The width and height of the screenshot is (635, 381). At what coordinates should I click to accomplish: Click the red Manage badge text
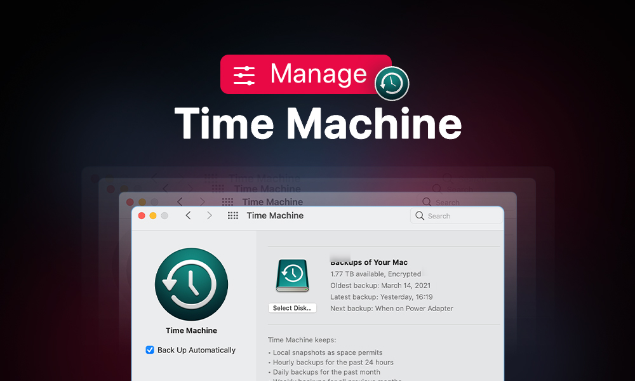click(318, 74)
